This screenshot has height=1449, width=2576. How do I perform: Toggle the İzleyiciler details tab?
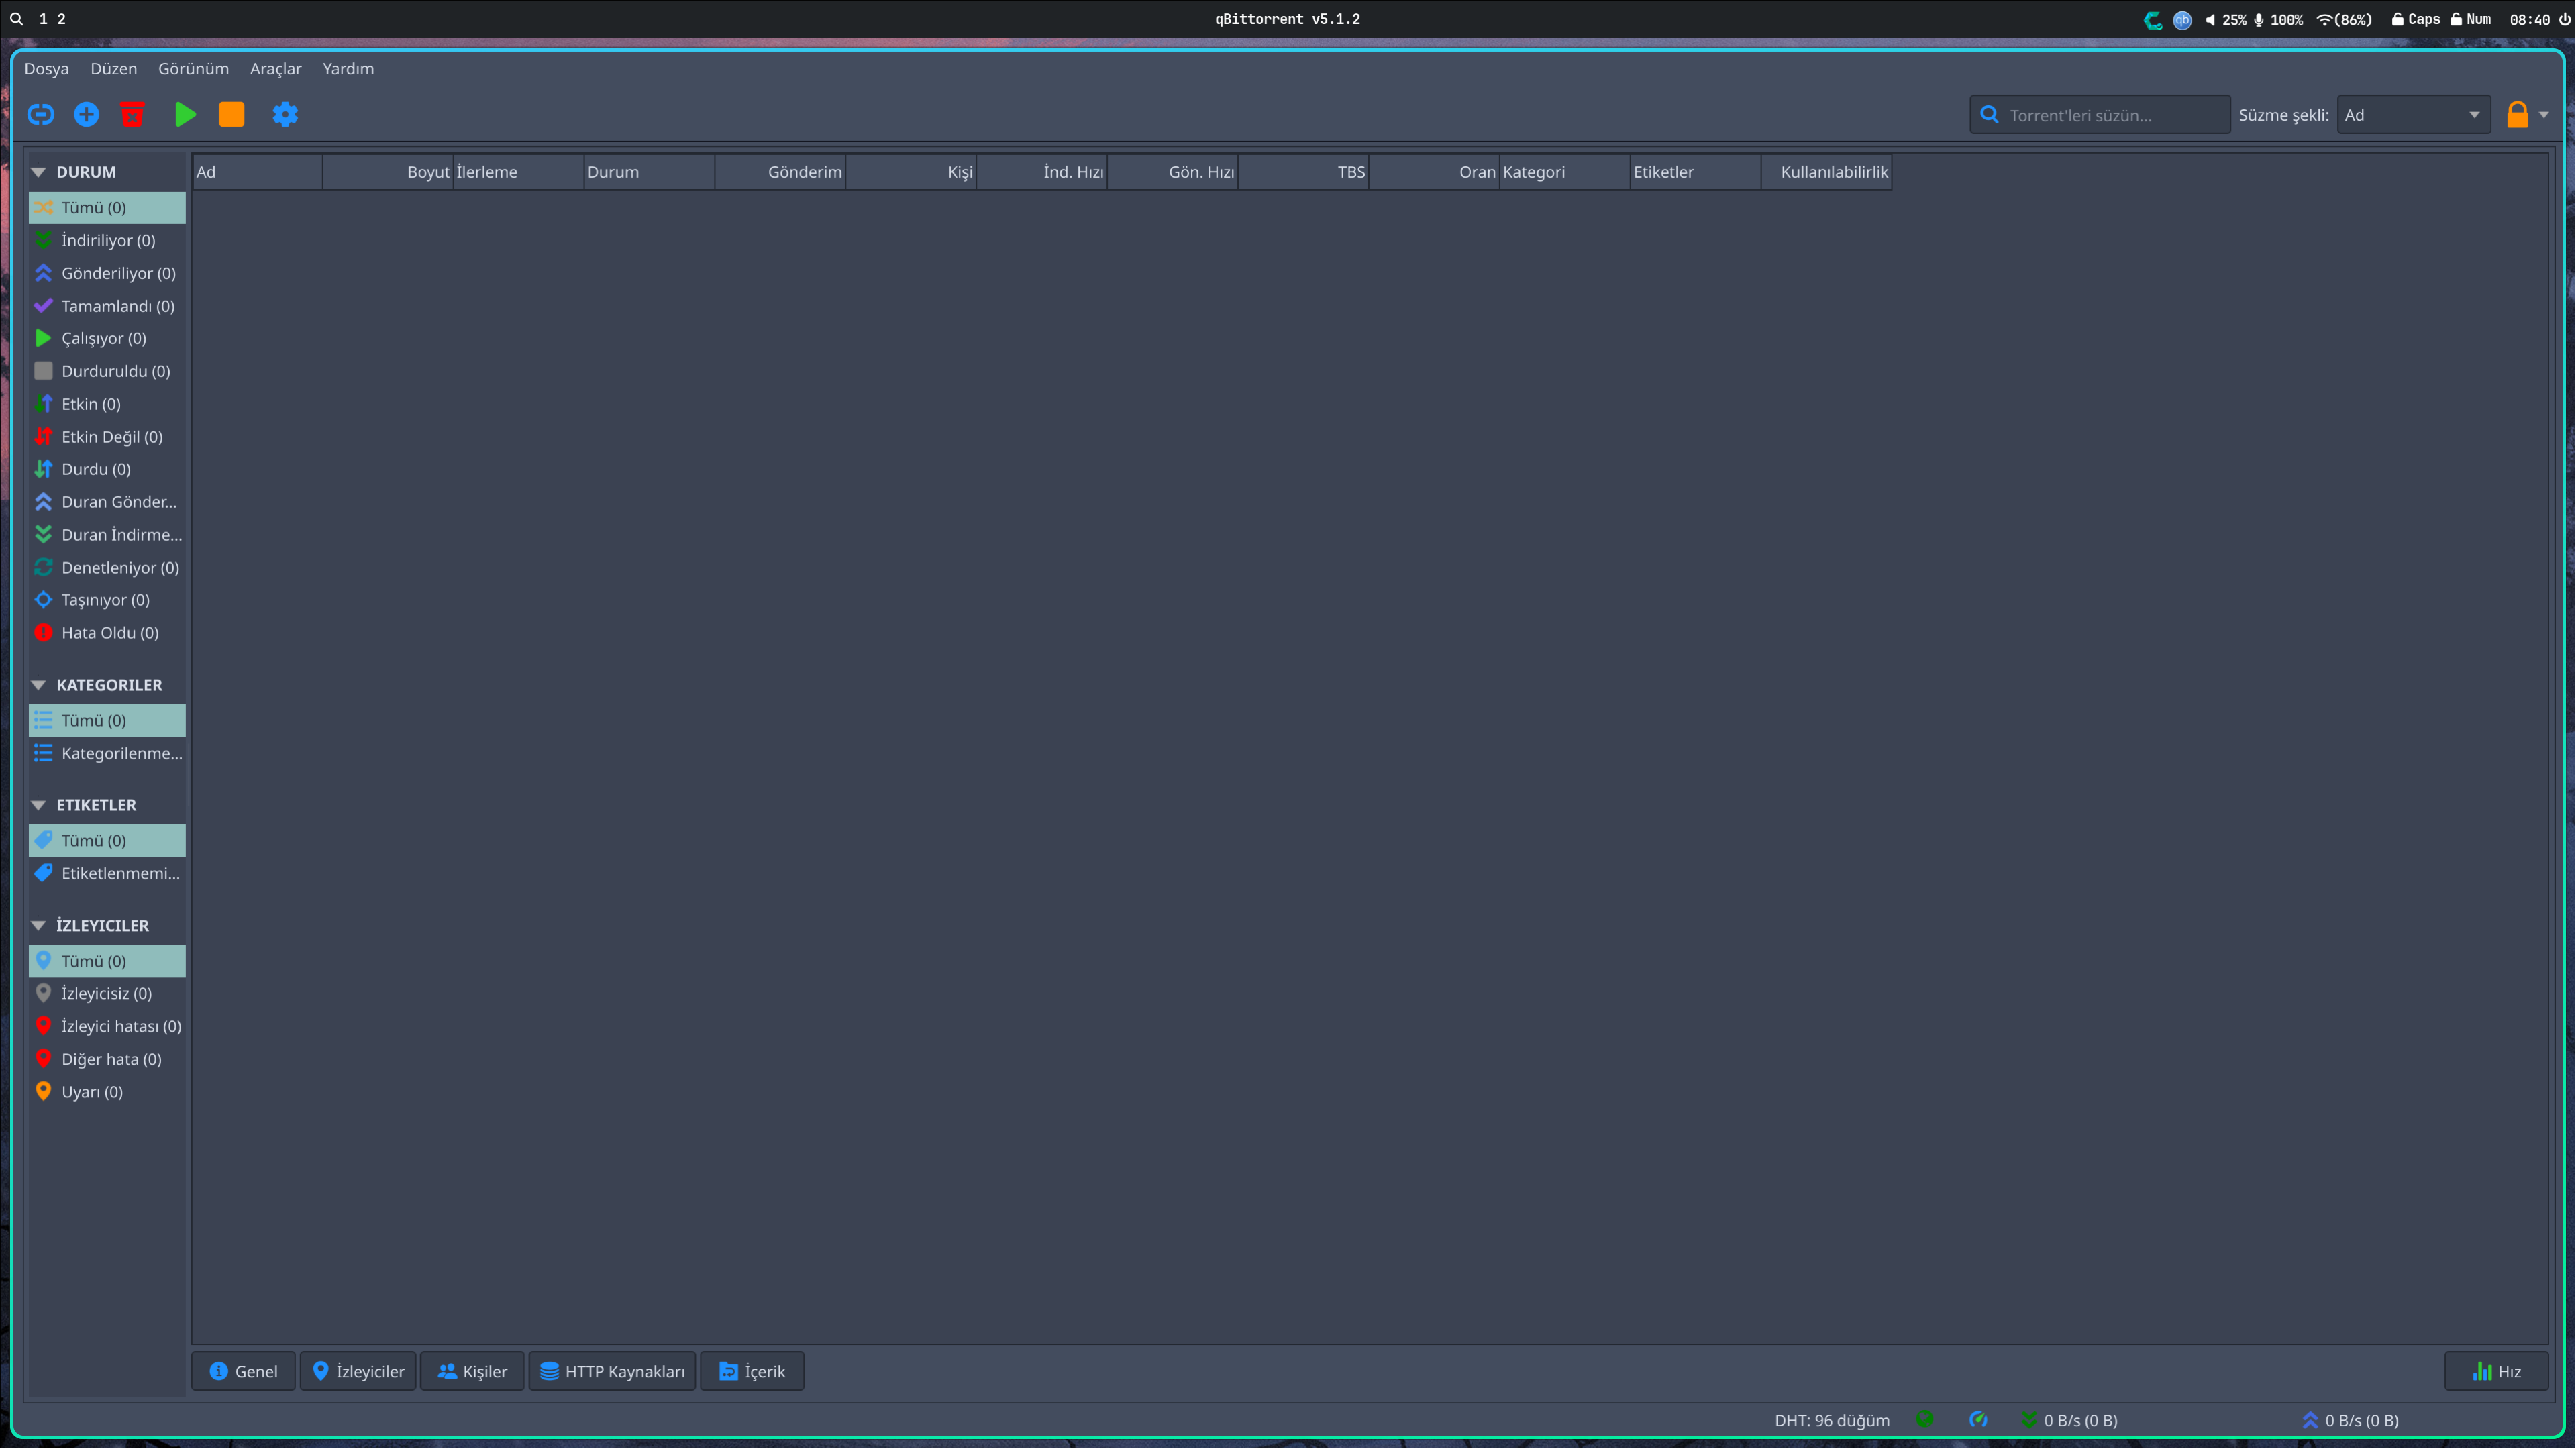358,1372
